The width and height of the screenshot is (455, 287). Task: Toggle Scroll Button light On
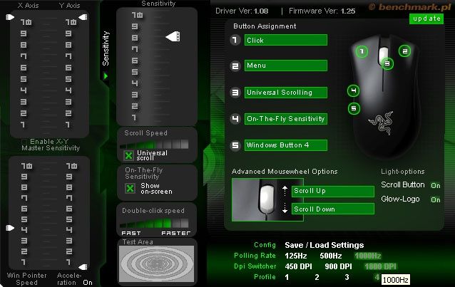[435, 186]
